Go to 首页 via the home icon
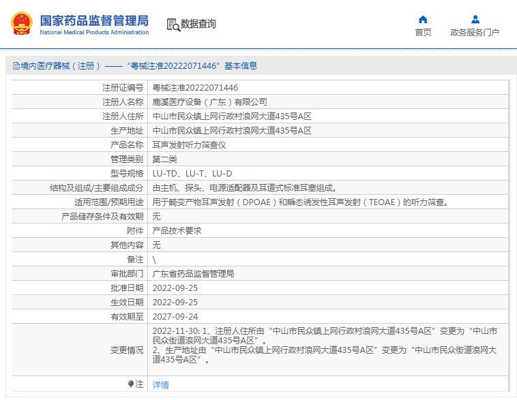This screenshot has height=400, width=517. tap(423, 20)
